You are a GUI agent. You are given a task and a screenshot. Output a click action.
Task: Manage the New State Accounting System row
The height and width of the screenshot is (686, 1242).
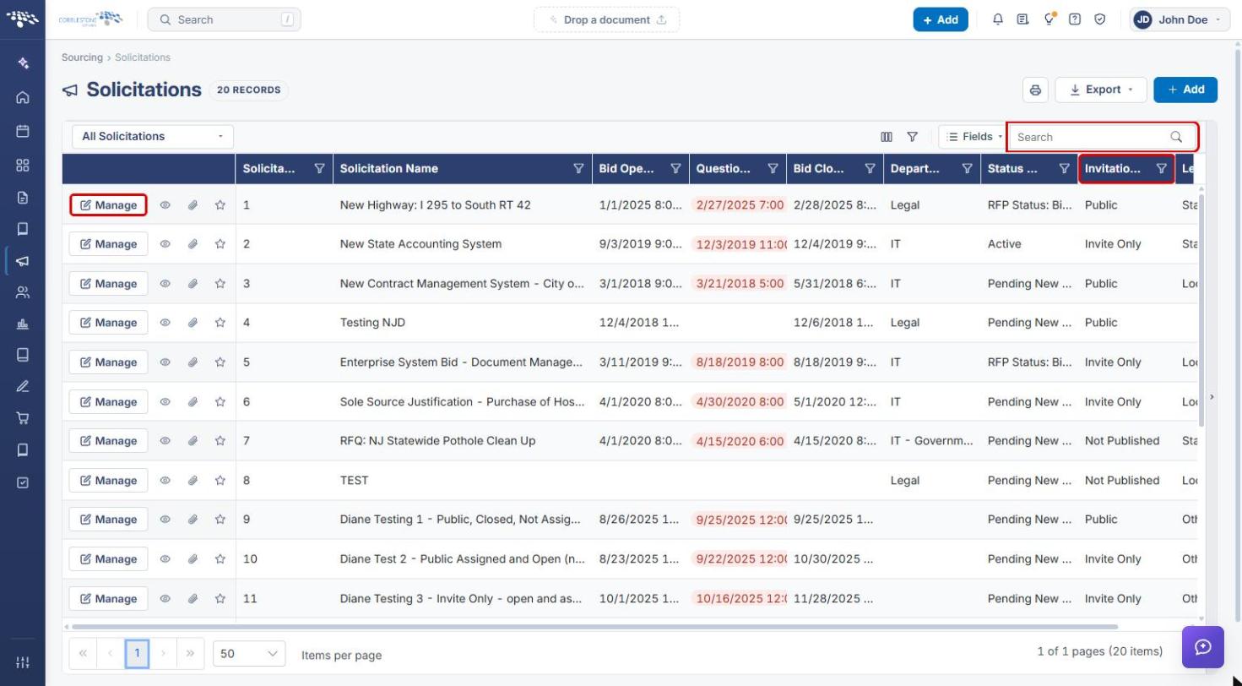[x=109, y=244]
